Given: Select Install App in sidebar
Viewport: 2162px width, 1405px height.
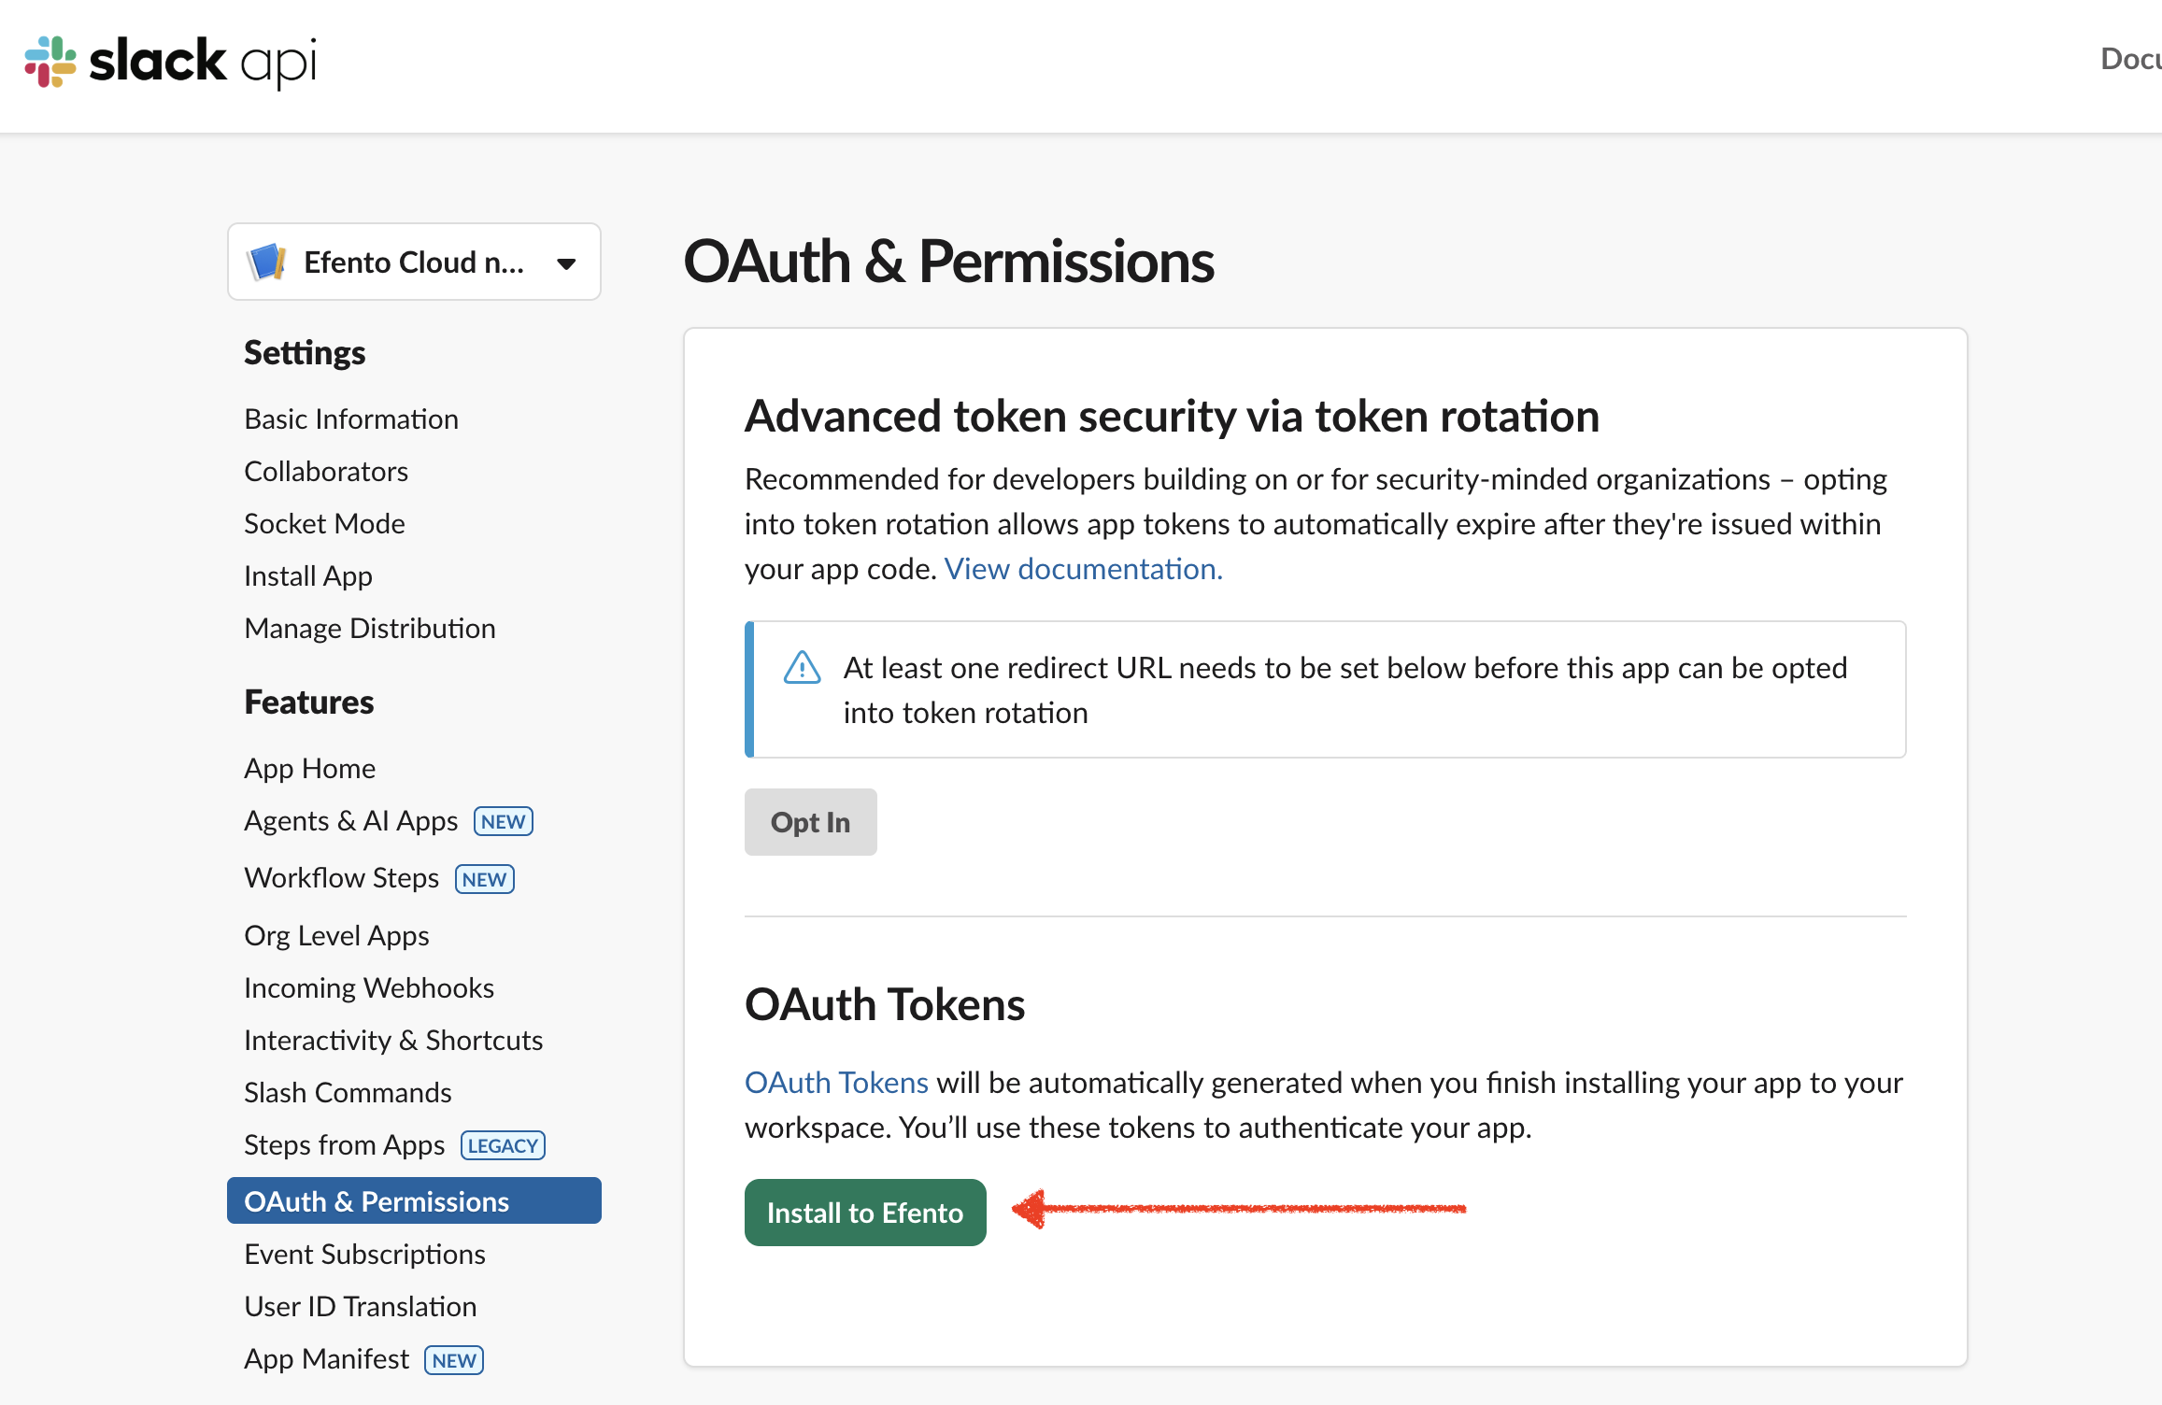Looking at the screenshot, I should (308, 576).
